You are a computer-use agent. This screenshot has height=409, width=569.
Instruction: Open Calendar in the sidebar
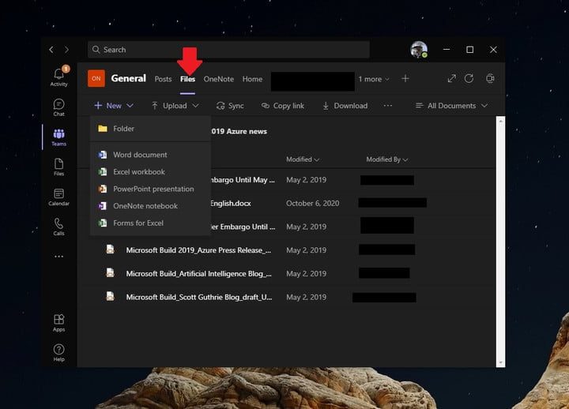click(x=58, y=197)
